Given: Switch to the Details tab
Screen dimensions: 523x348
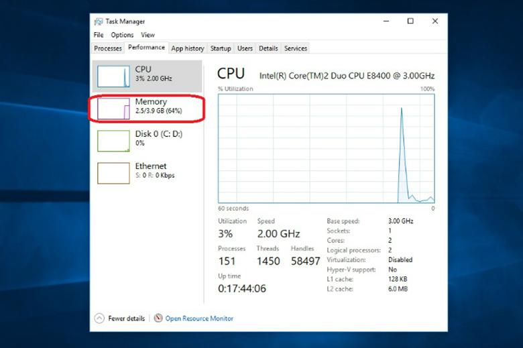Looking at the screenshot, I should point(268,48).
